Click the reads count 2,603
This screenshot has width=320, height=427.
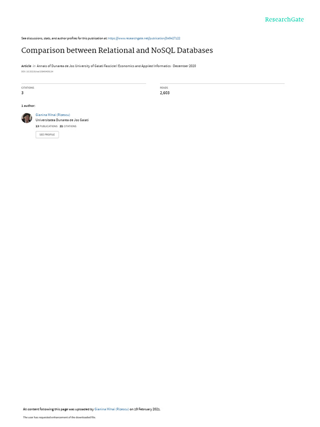pos(165,93)
